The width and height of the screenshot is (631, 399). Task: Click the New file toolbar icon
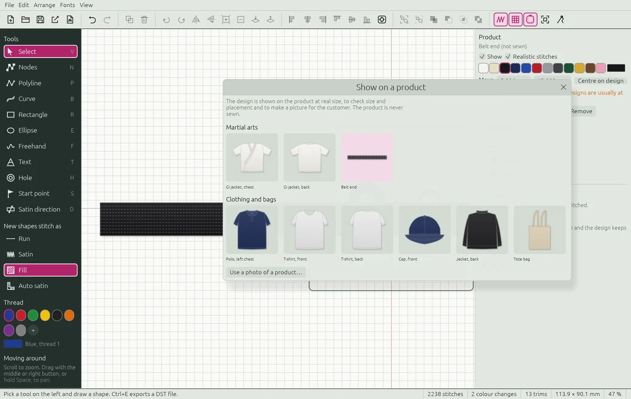(x=11, y=19)
